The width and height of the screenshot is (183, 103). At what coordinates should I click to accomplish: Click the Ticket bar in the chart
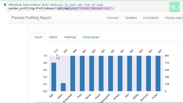tap(158, 74)
